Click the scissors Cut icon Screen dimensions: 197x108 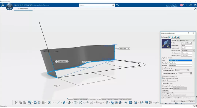[16, 103]
